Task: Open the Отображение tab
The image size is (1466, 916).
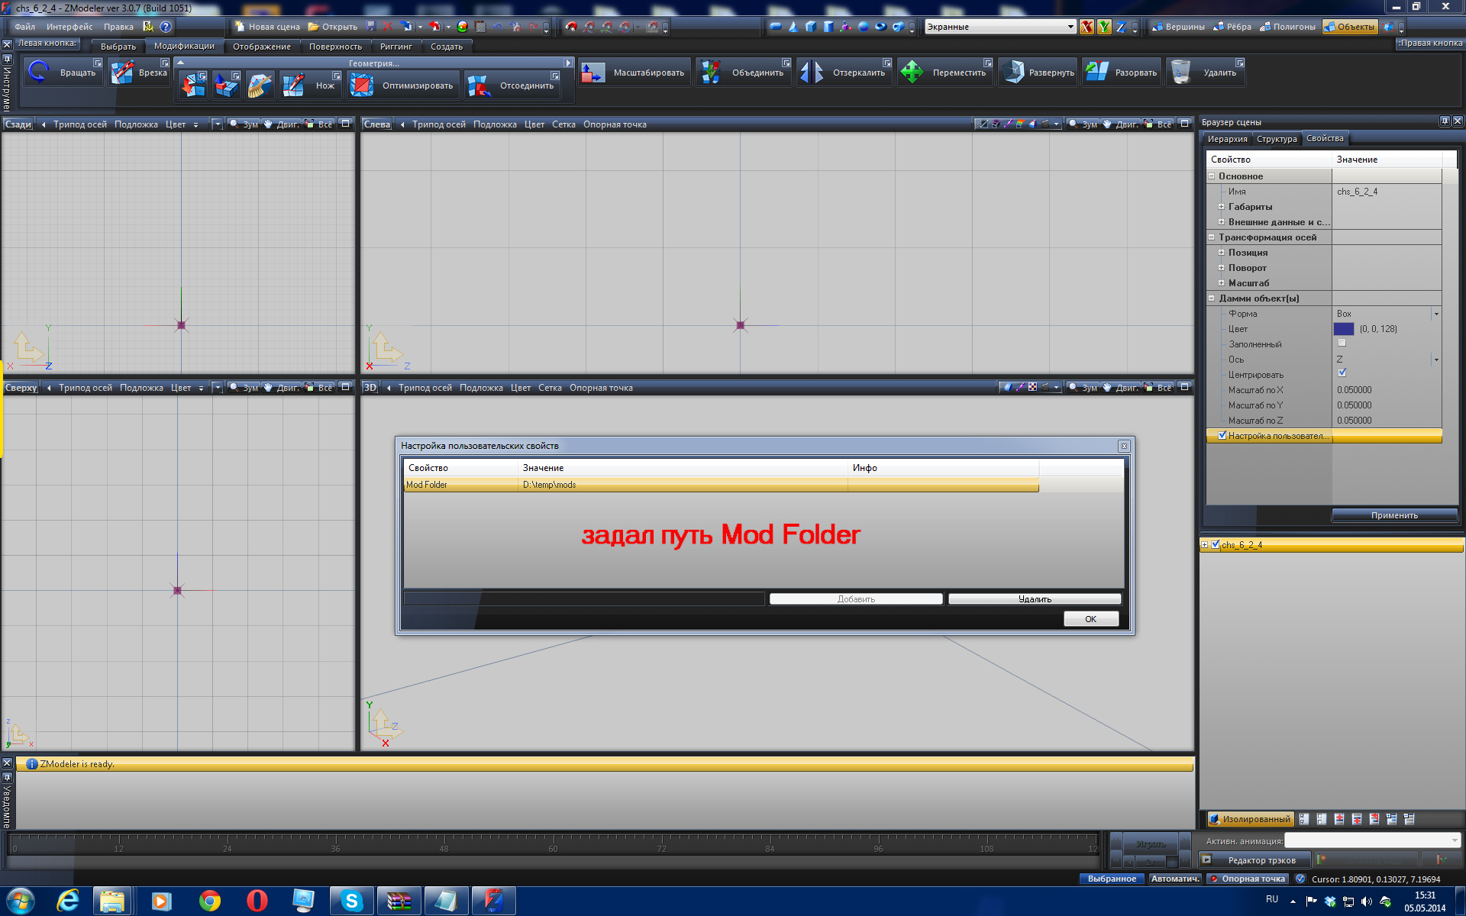Action: click(x=261, y=47)
